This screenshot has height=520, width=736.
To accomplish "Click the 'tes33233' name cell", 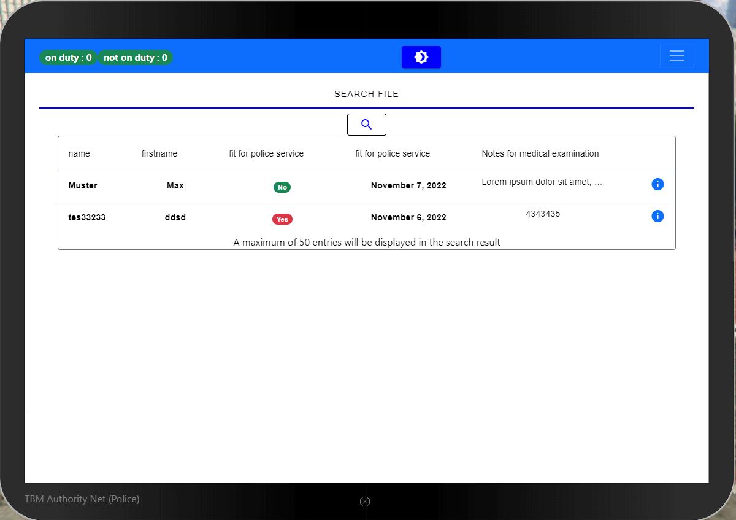I will tap(87, 217).
